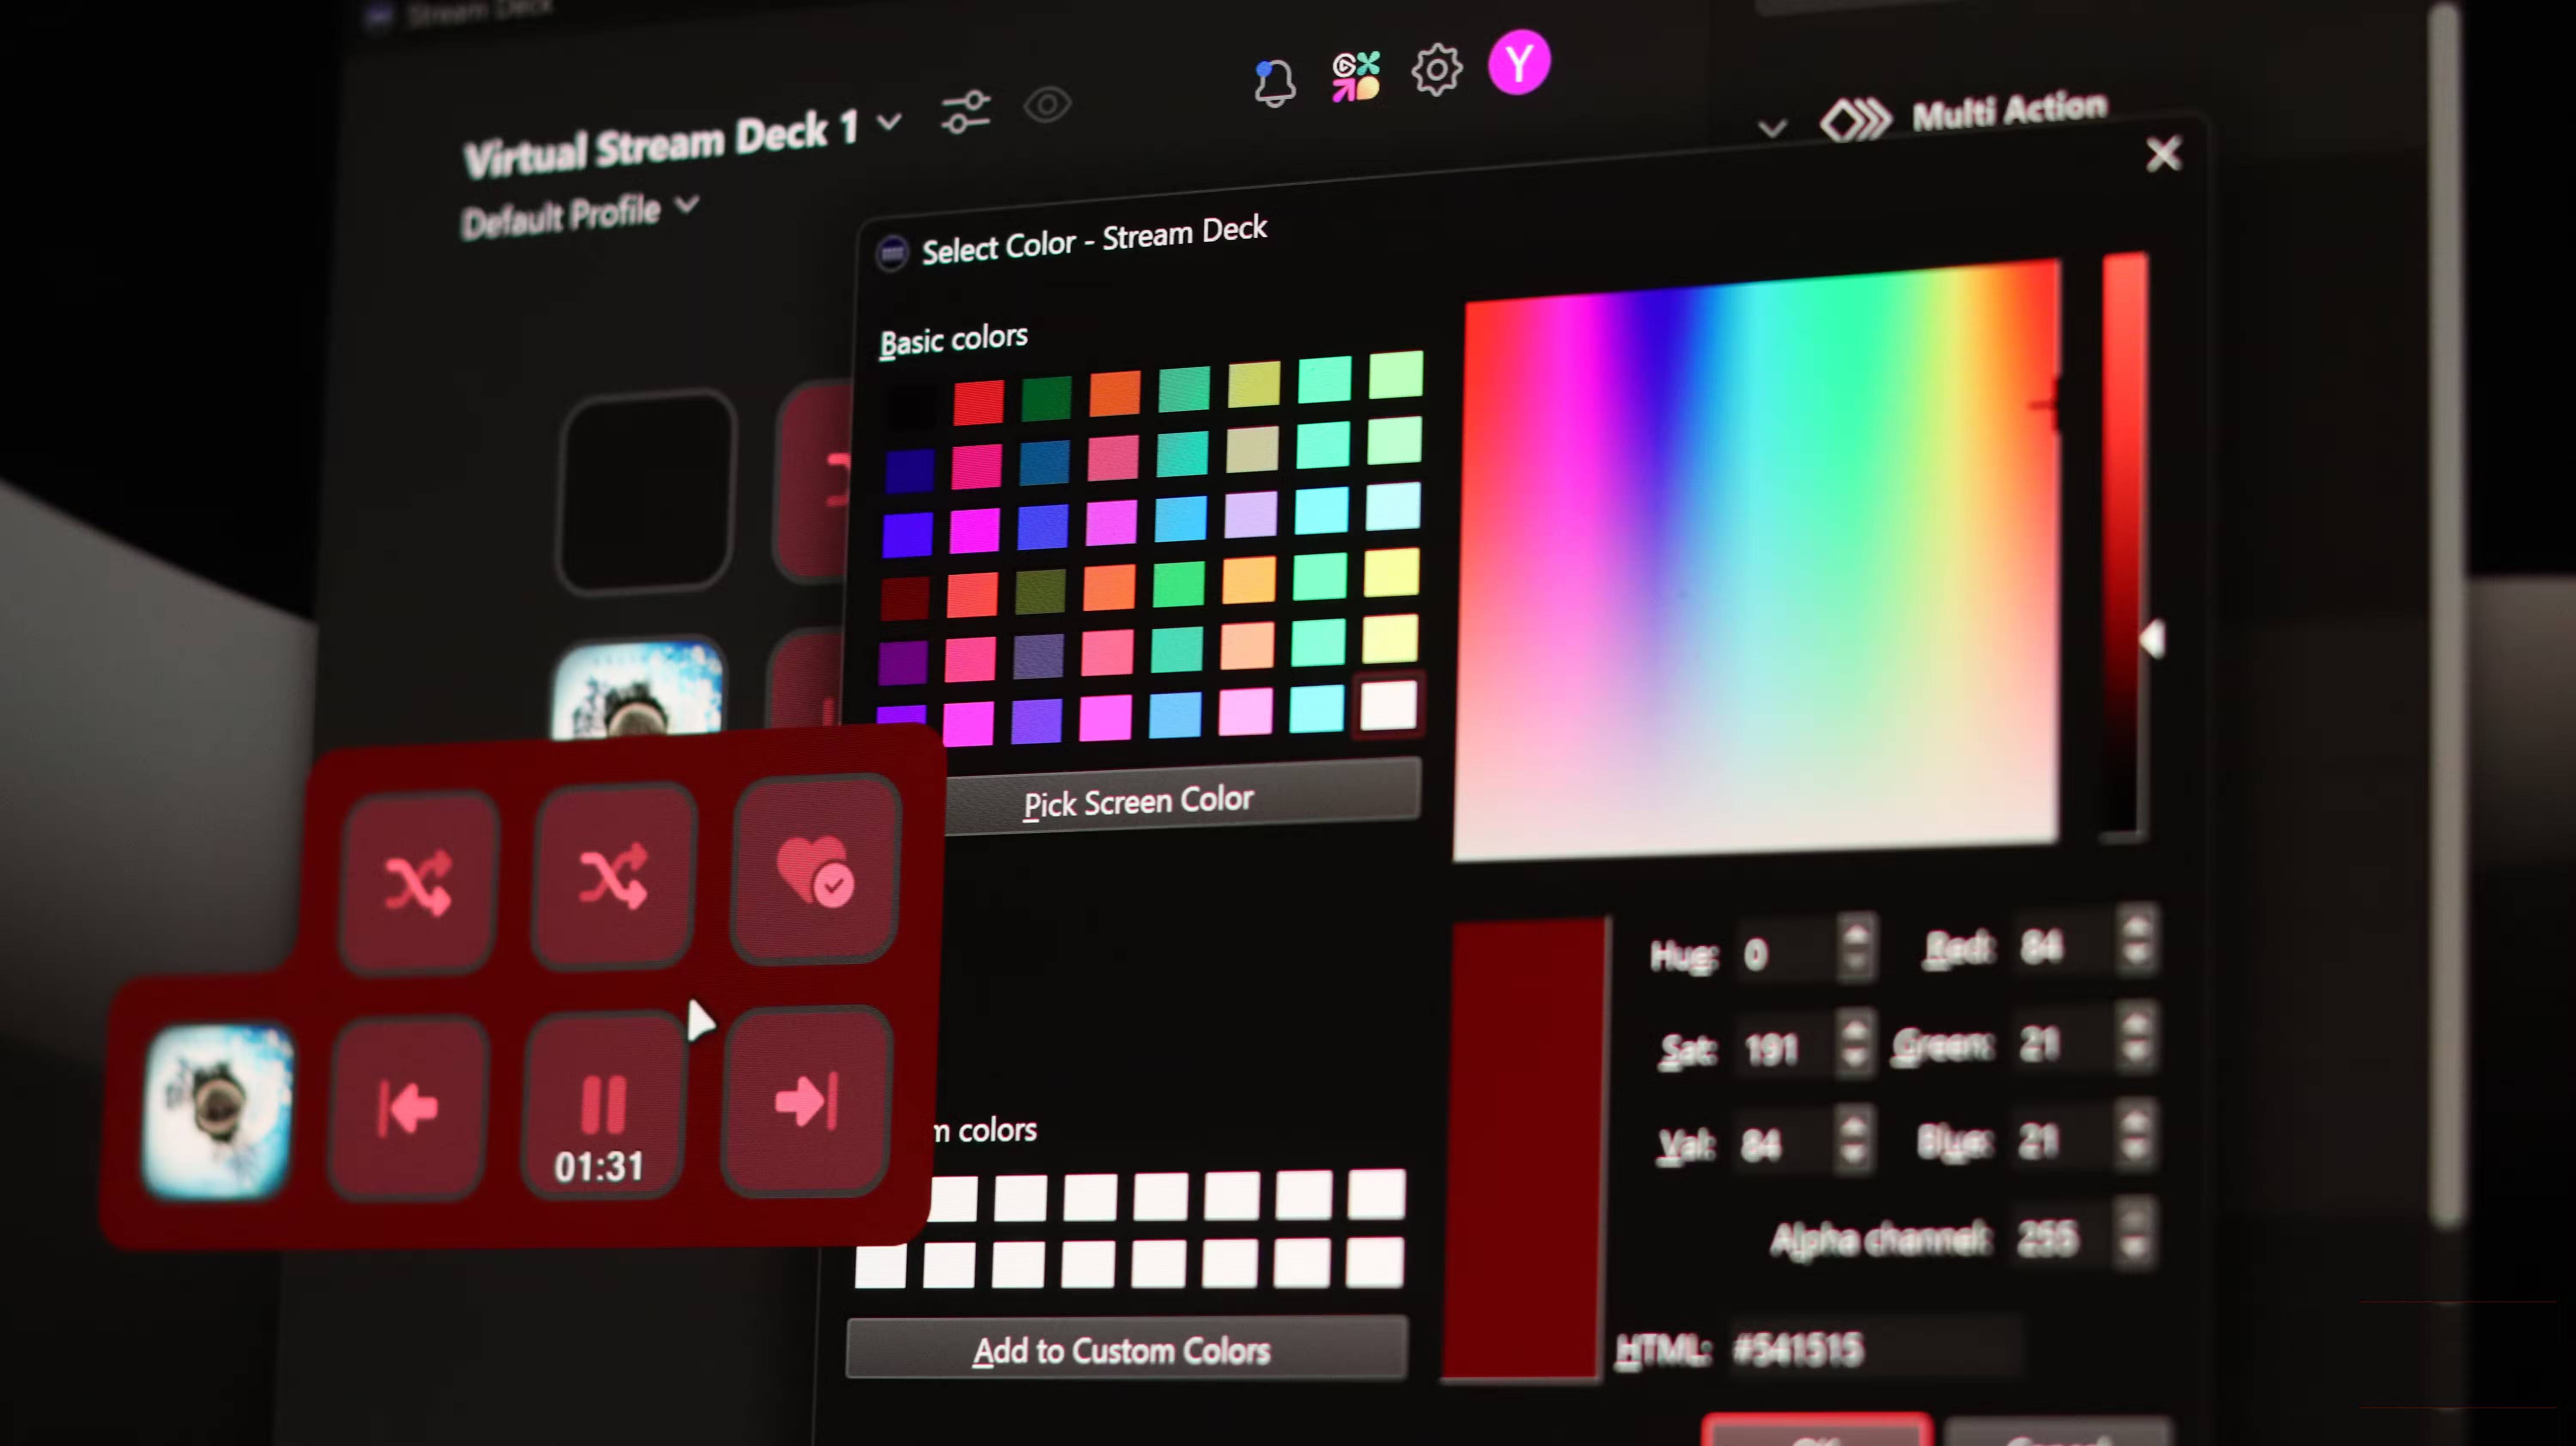Increase the Hue value stepper

(x=1856, y=934)
